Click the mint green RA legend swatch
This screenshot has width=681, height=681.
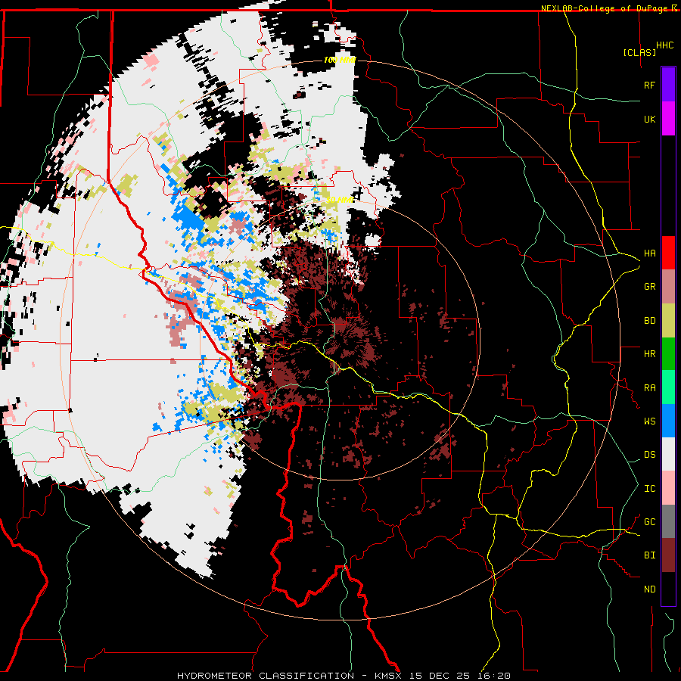(x=668, y=387)
